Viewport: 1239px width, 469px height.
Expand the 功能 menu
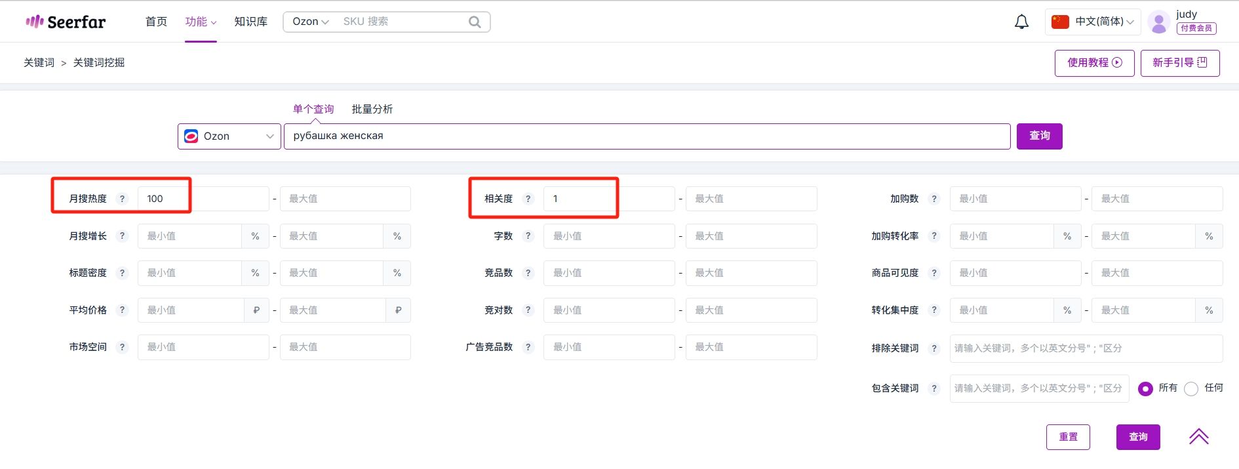pos(201,22)
